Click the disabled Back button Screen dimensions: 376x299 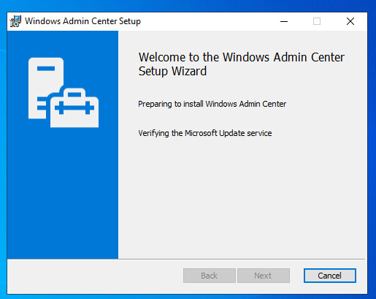point(210,276)
